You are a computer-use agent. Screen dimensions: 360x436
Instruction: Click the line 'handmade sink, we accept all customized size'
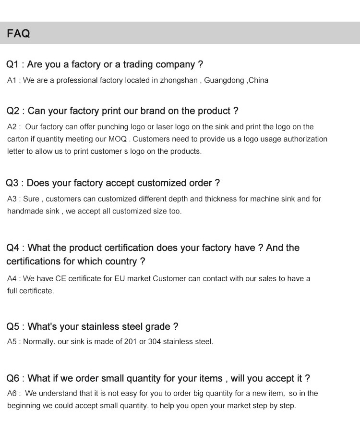pos(95,211)
